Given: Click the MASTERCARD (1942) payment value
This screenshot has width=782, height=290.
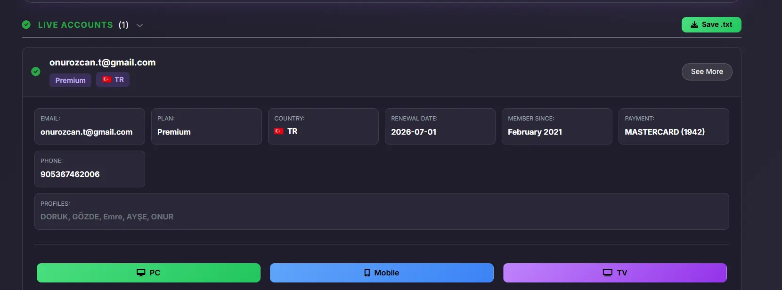Looking at the screenshot, I should pos(665,132).
